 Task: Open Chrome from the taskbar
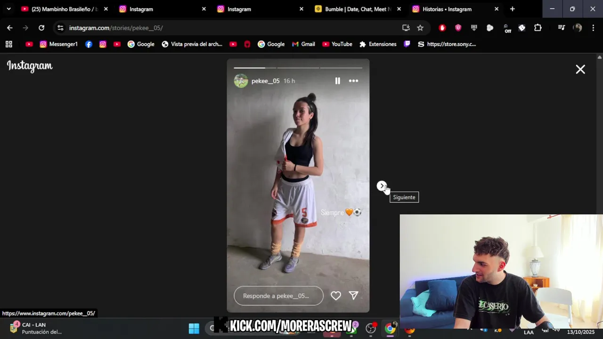(390, 328)
